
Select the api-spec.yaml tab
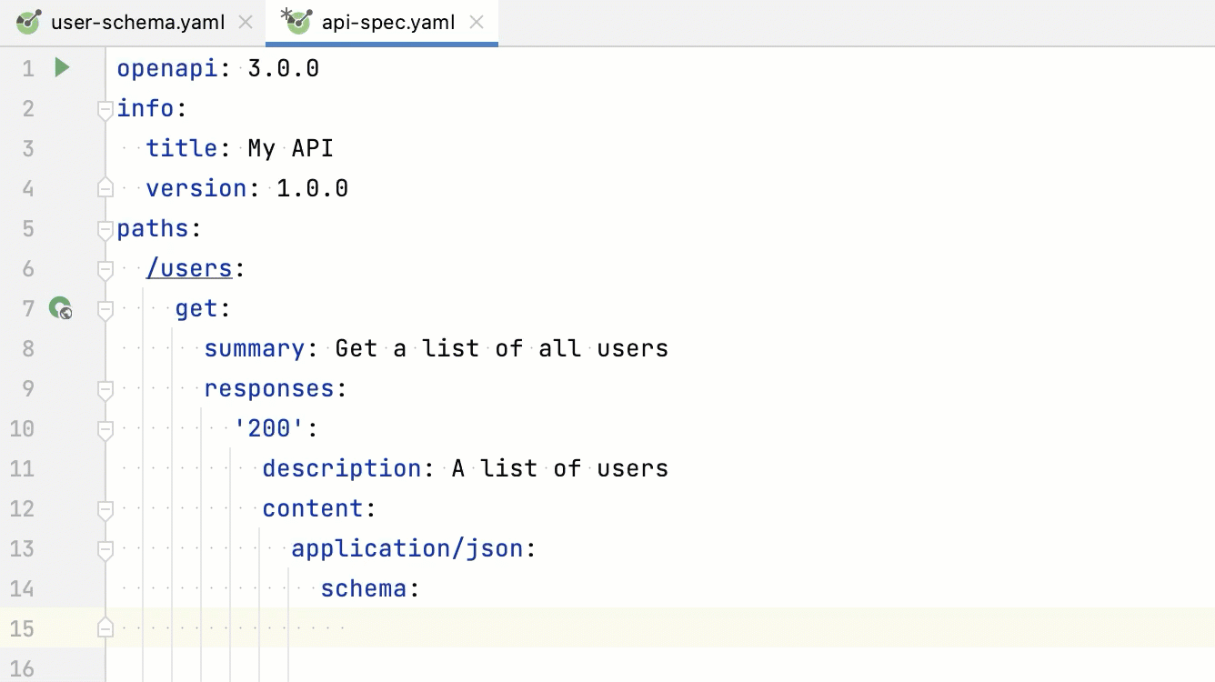pos(387,22)
